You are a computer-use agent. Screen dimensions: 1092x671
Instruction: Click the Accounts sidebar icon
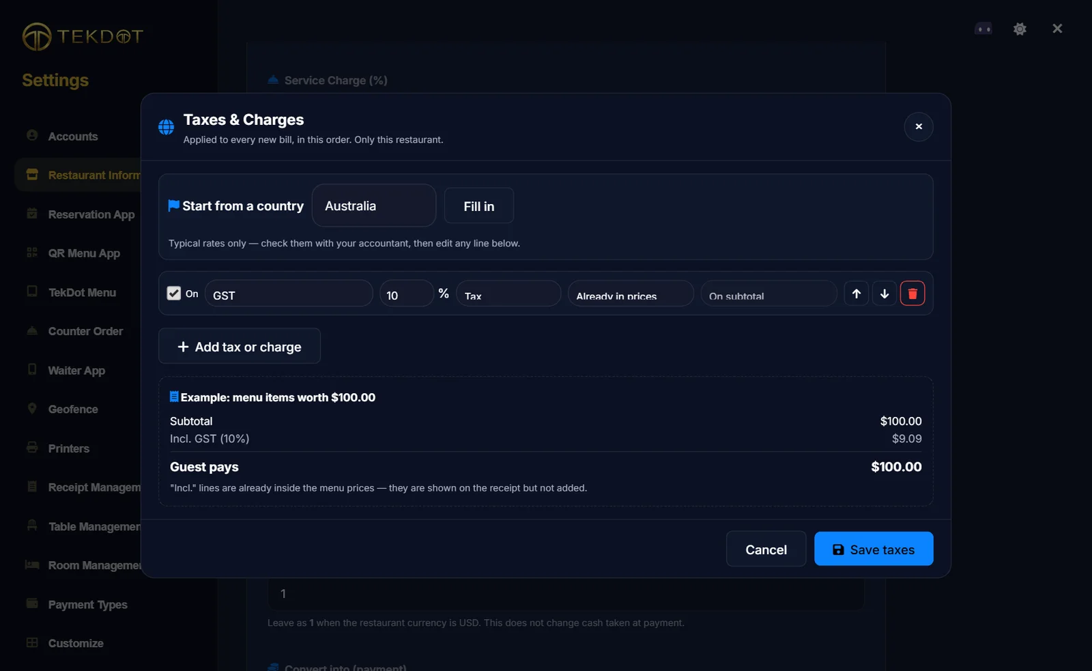click(x=32, y=135)
